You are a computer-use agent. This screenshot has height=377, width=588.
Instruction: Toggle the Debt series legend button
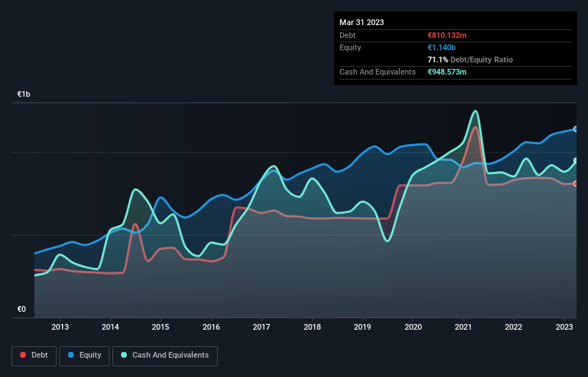34,355
